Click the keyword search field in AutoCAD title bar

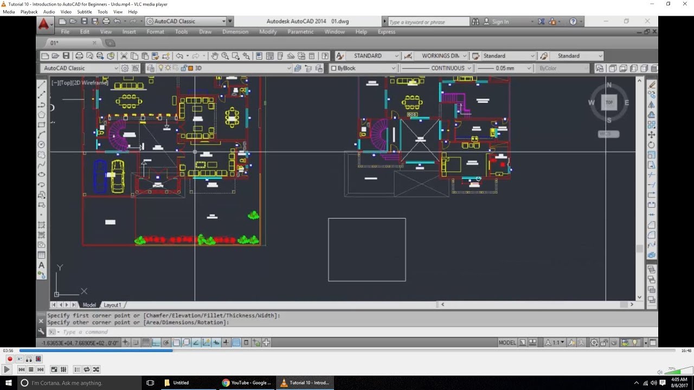click(428, 22)
